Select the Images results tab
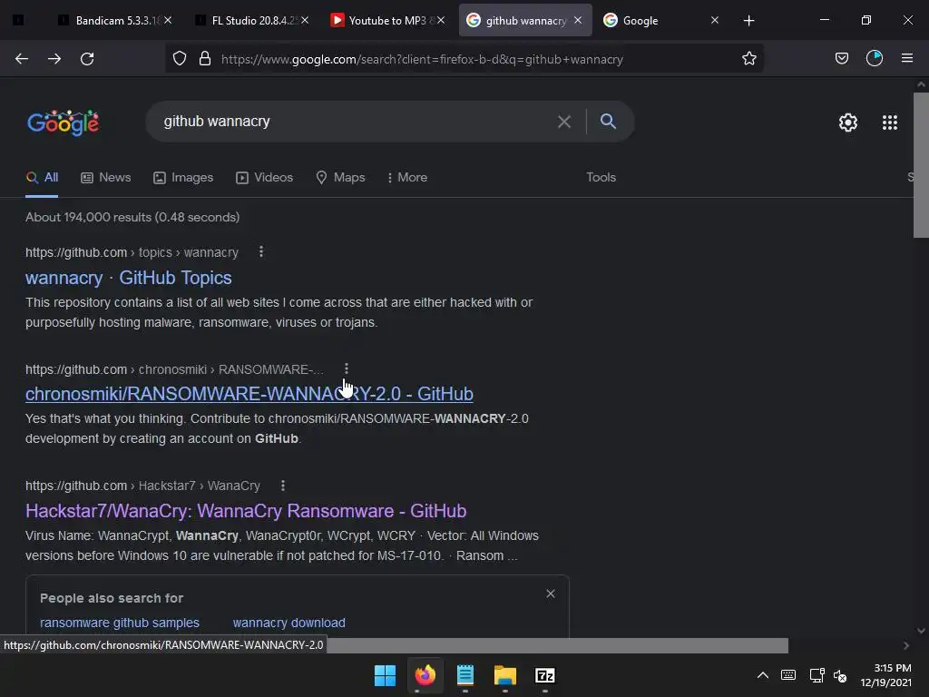This screenshot has height=697, width=929. tap(183, 177)
